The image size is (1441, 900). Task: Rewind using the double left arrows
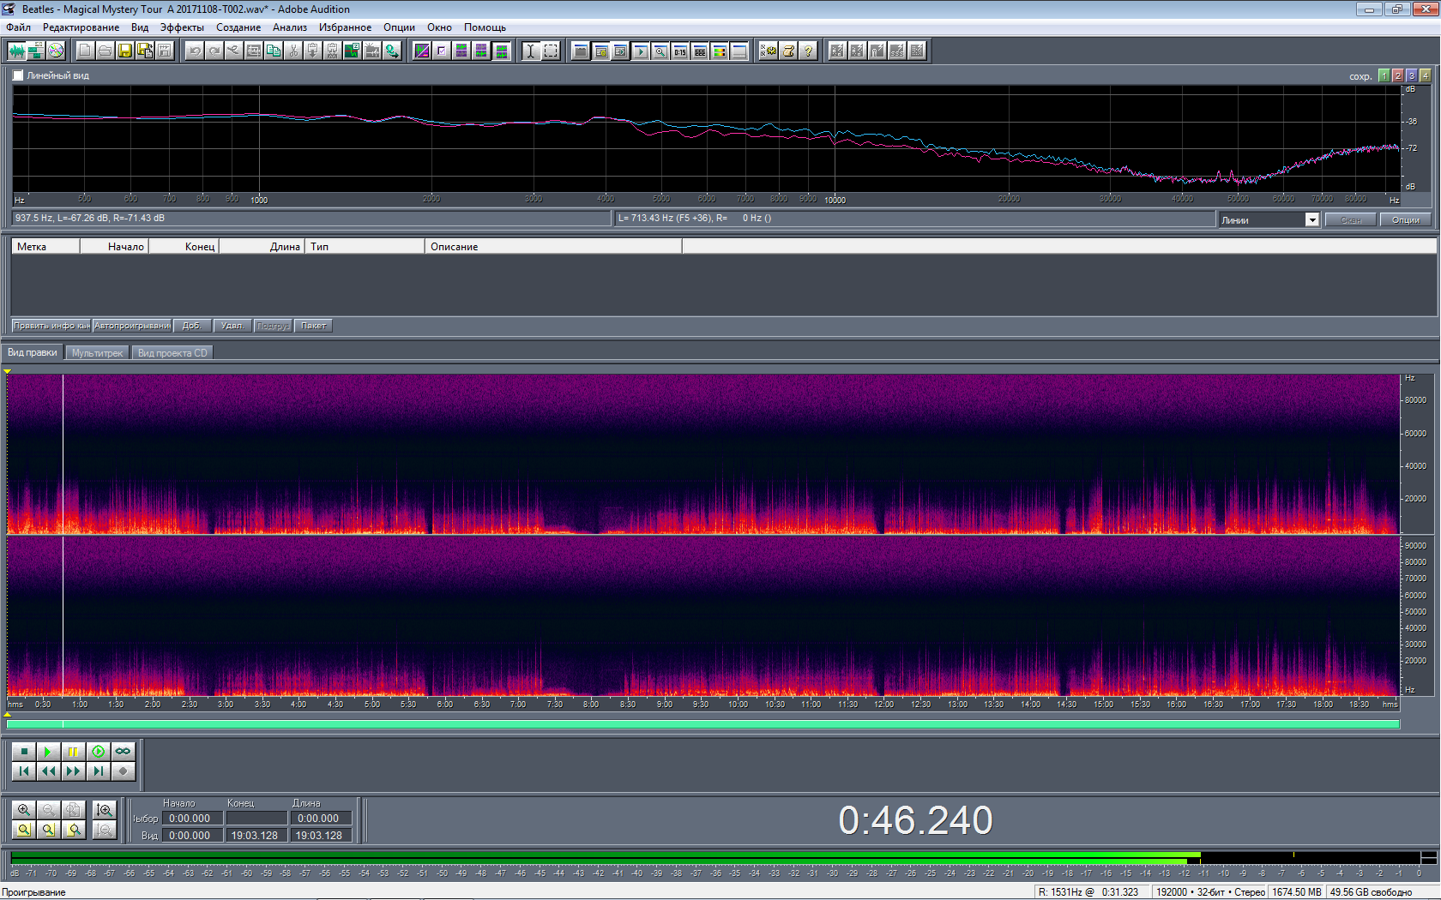(x=49, y=771)
